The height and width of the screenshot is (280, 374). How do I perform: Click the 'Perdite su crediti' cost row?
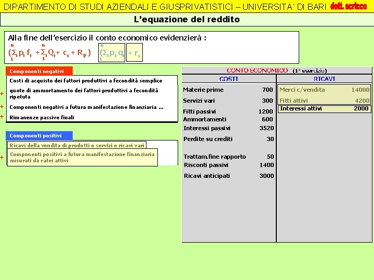[229, 139]
